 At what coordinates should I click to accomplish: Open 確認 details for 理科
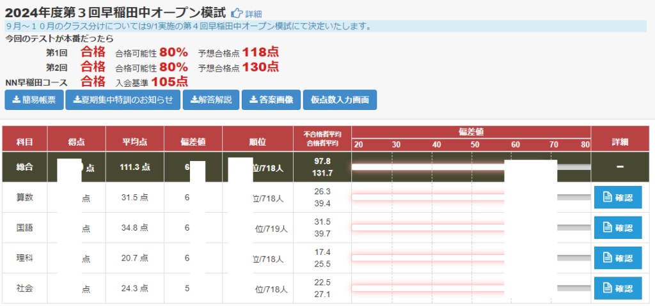[617, 258]
